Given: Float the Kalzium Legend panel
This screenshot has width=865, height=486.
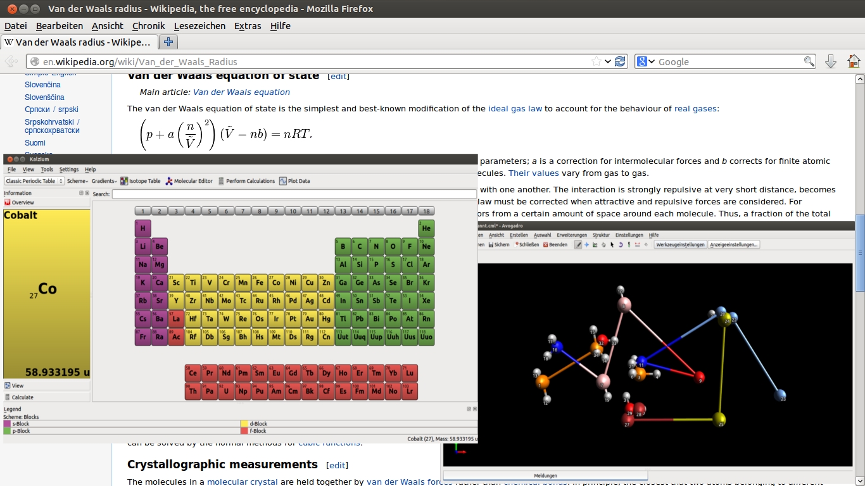Looking at the screenshot, I should tap(469, 409).
